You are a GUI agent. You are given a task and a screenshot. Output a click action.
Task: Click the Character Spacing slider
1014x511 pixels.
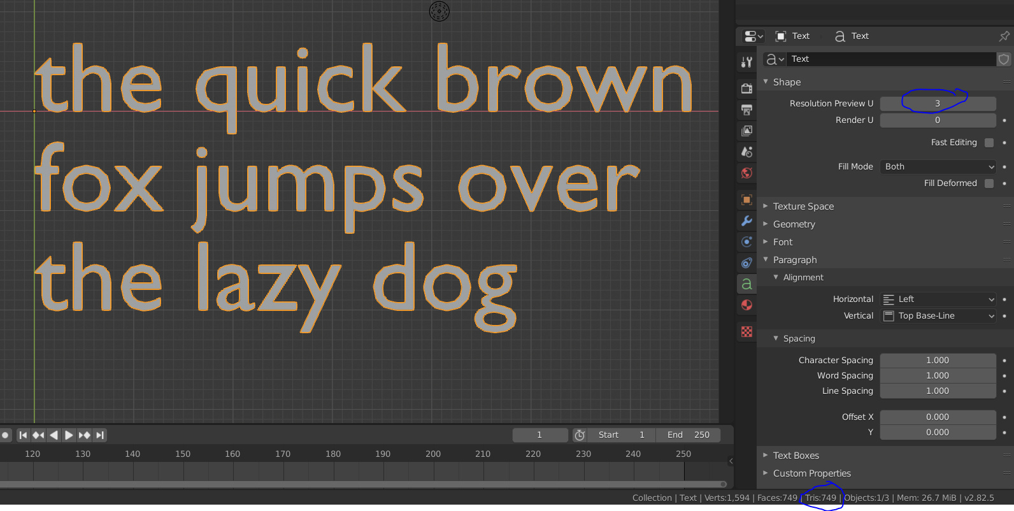click(x=938, y=361)
